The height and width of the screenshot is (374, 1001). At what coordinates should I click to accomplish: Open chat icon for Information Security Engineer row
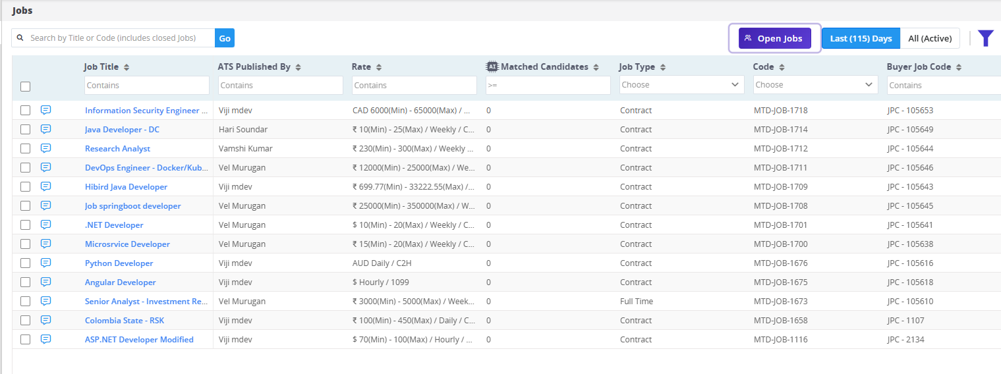click(46, 110)
